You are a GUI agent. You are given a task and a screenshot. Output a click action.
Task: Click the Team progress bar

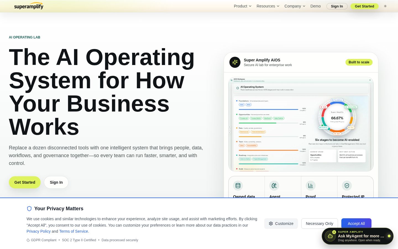(268, 150)
